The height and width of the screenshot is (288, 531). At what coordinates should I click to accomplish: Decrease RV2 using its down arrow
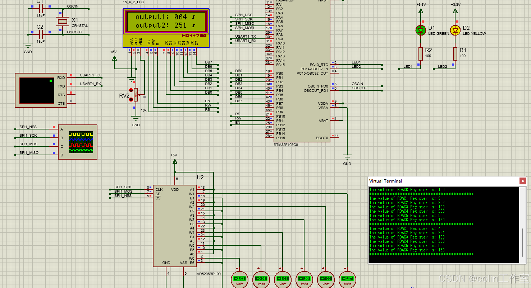tap(131, 99)
